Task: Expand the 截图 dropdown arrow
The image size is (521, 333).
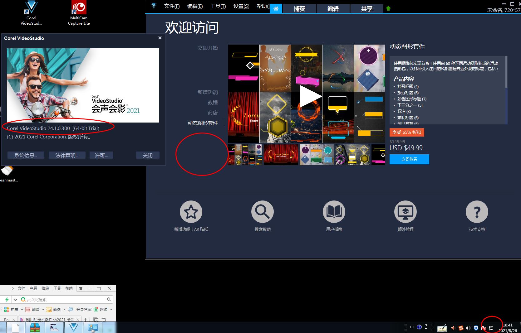Action: pos(64,310)
